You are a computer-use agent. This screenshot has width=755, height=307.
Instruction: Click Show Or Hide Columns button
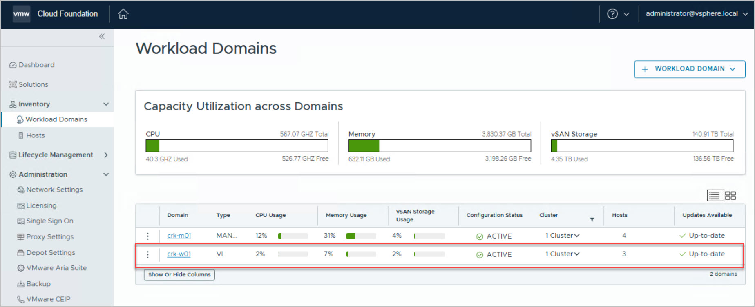click(x=179, y=275)
